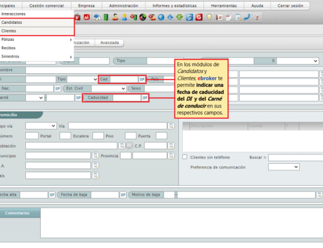This screenshot has height=248, width=323.
Task: Click the red arrow with green building icon
Action: tap(134, 17)
